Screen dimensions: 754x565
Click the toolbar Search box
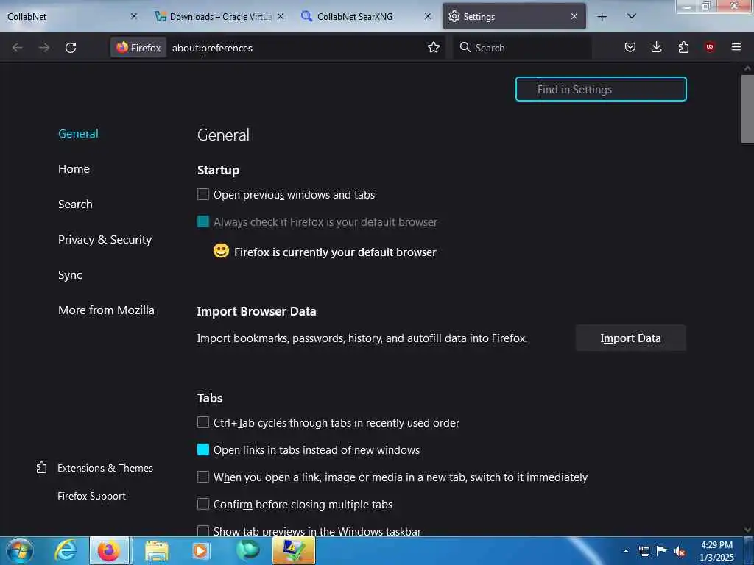click(x=522, y=48)
